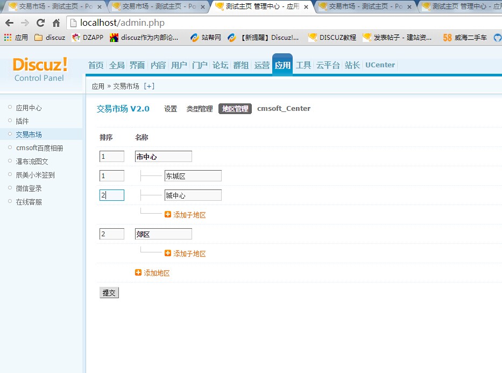Viewport: 502px width, 373px height.
Task: Open the 全局 admin menu
Action: (x=117, y=65)
